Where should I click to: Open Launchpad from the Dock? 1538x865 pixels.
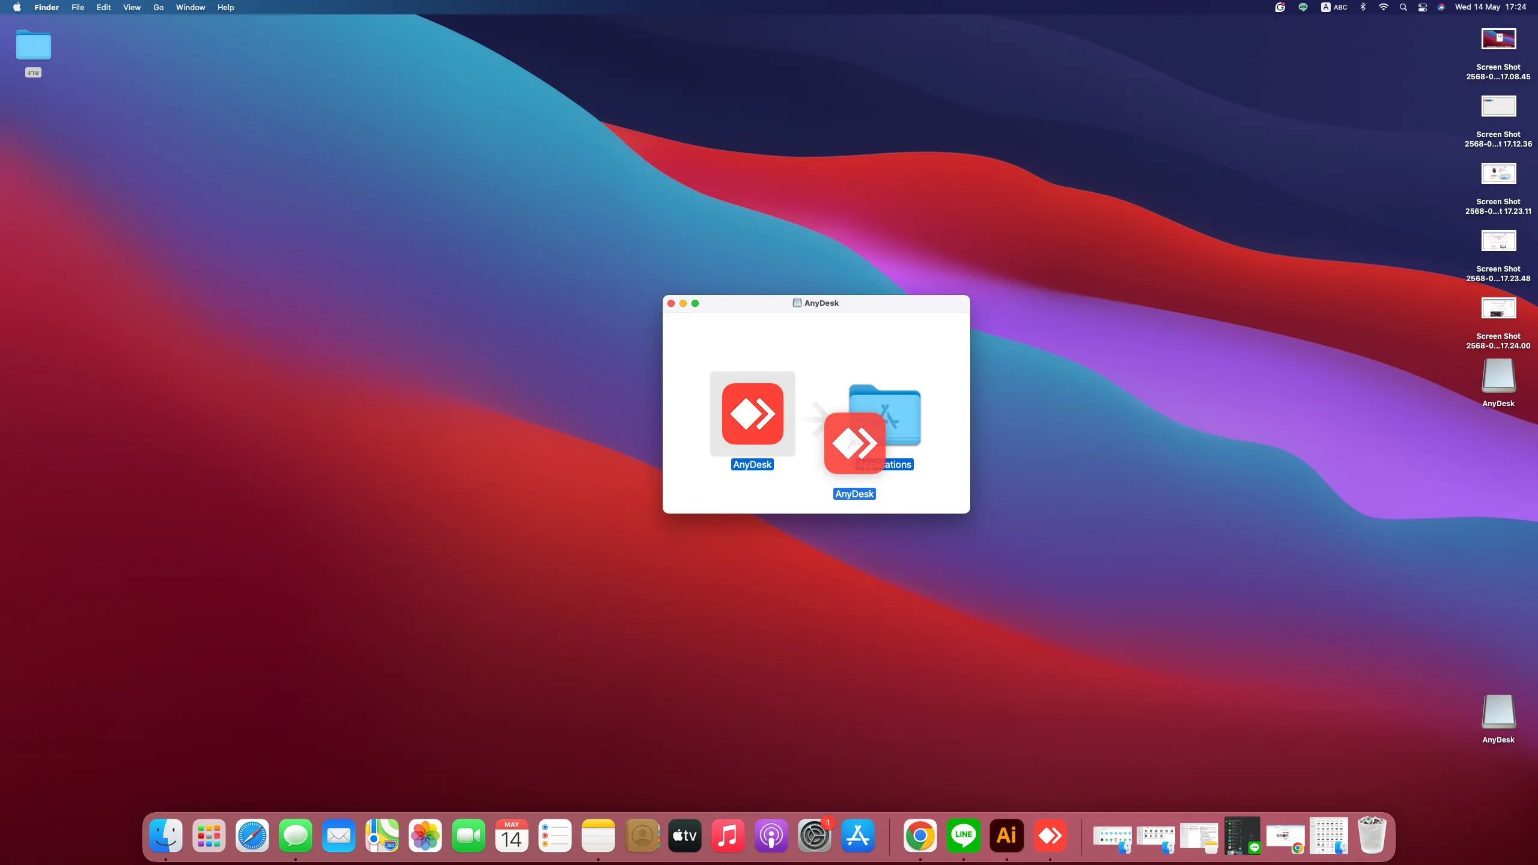tap(208, 835)
